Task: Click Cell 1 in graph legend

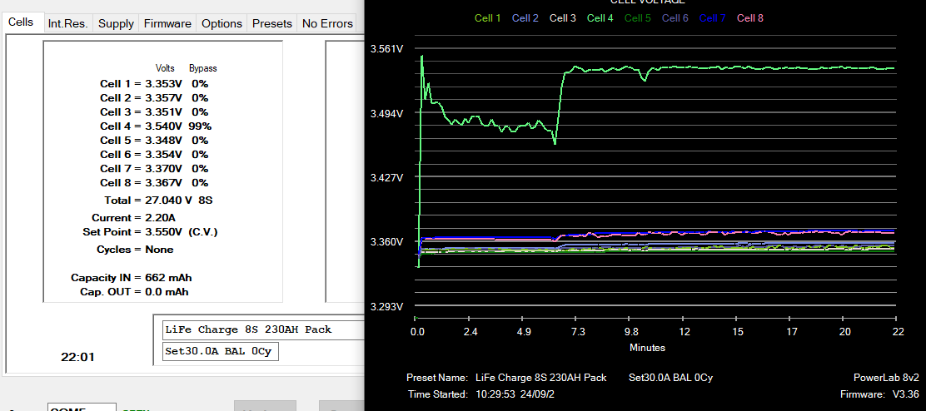Action: click(x=487, y=17)
